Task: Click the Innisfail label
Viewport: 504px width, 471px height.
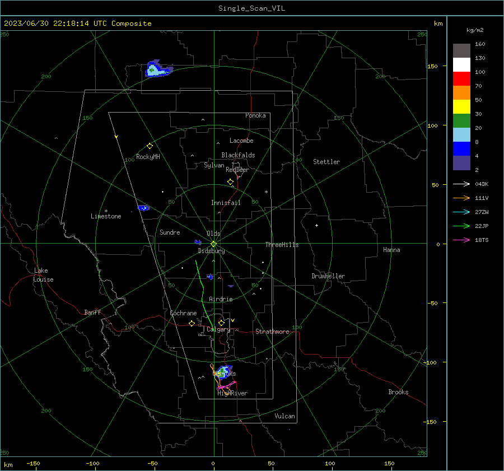Action: [226, 203]
